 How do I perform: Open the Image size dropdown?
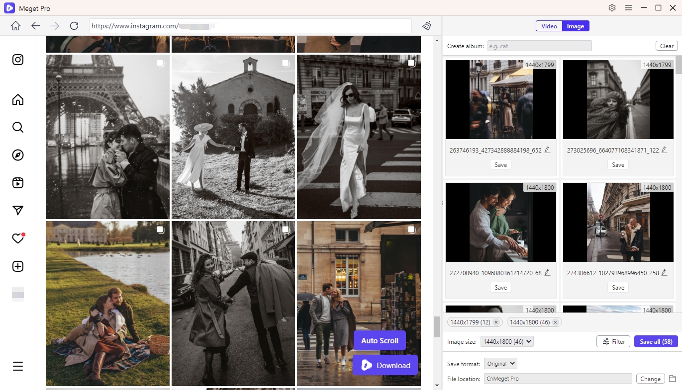(x=507, y=341)
